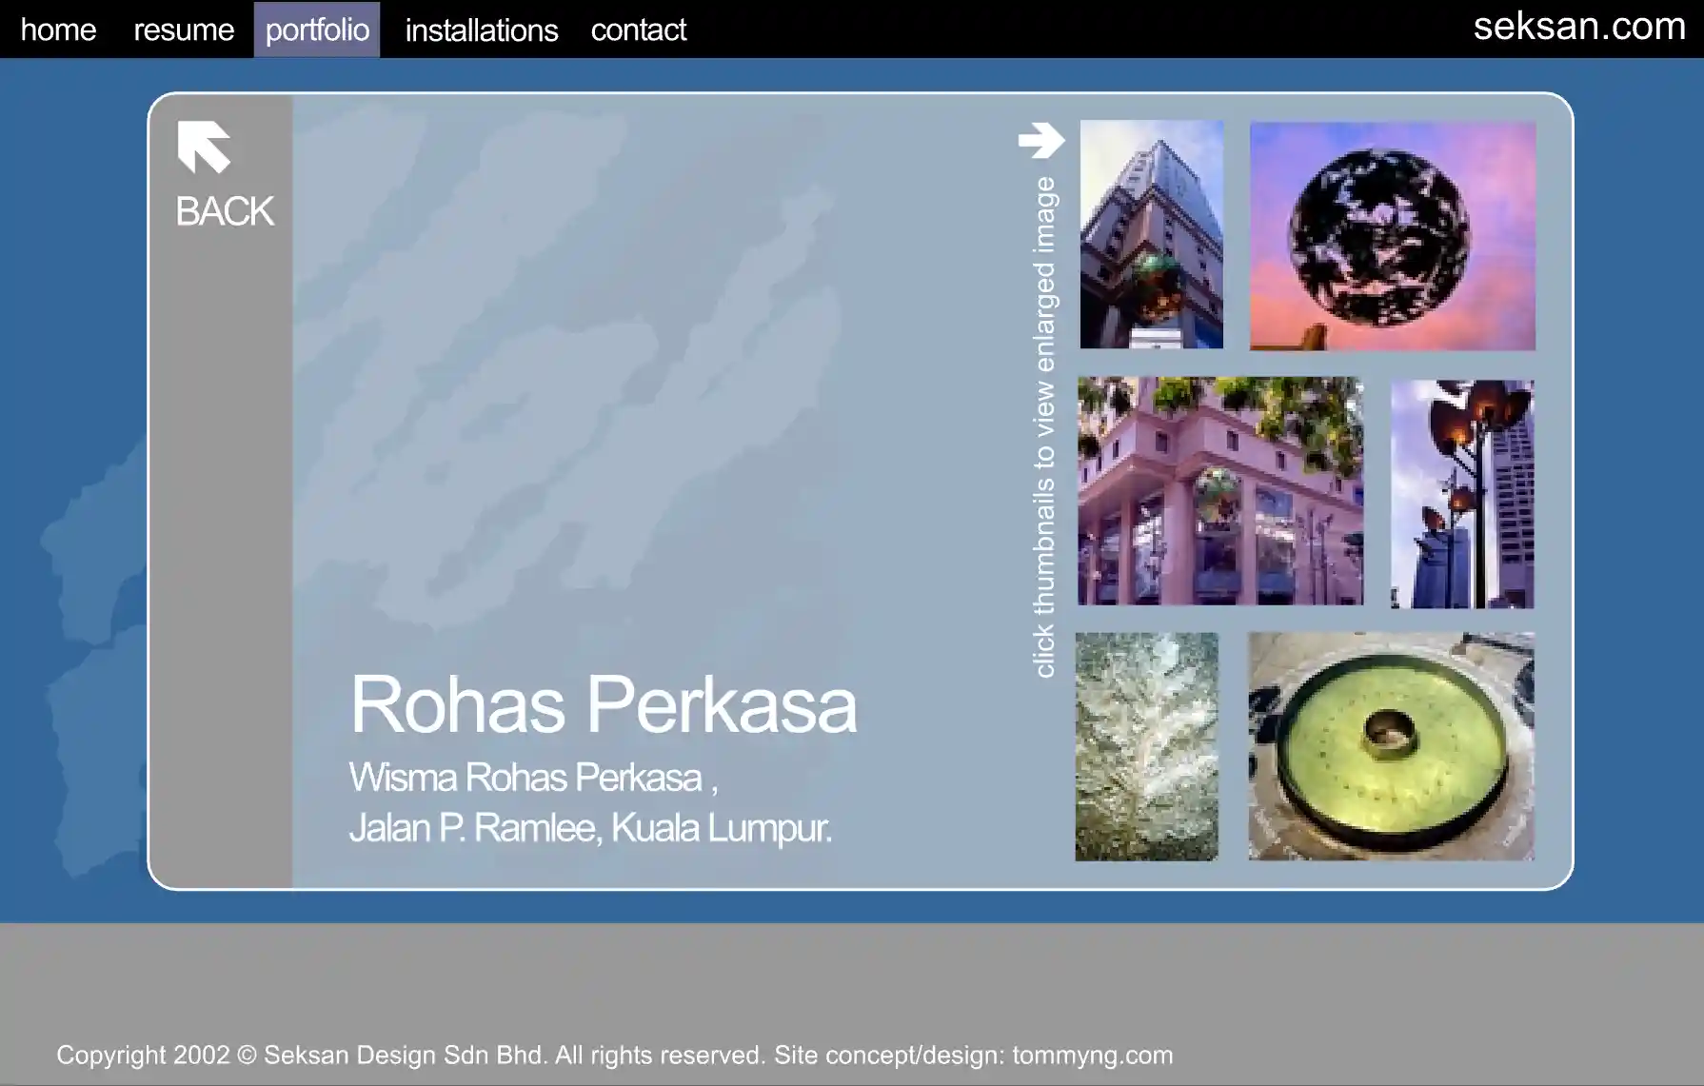Open the pink building facade thumbnail
The width and height of the screenshot is (1704, 1086).
click(x=1220, y=491)
